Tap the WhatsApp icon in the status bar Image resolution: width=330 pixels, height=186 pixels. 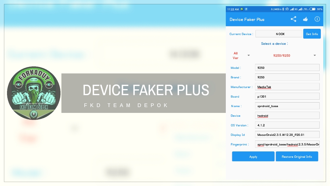pos(242,9)
